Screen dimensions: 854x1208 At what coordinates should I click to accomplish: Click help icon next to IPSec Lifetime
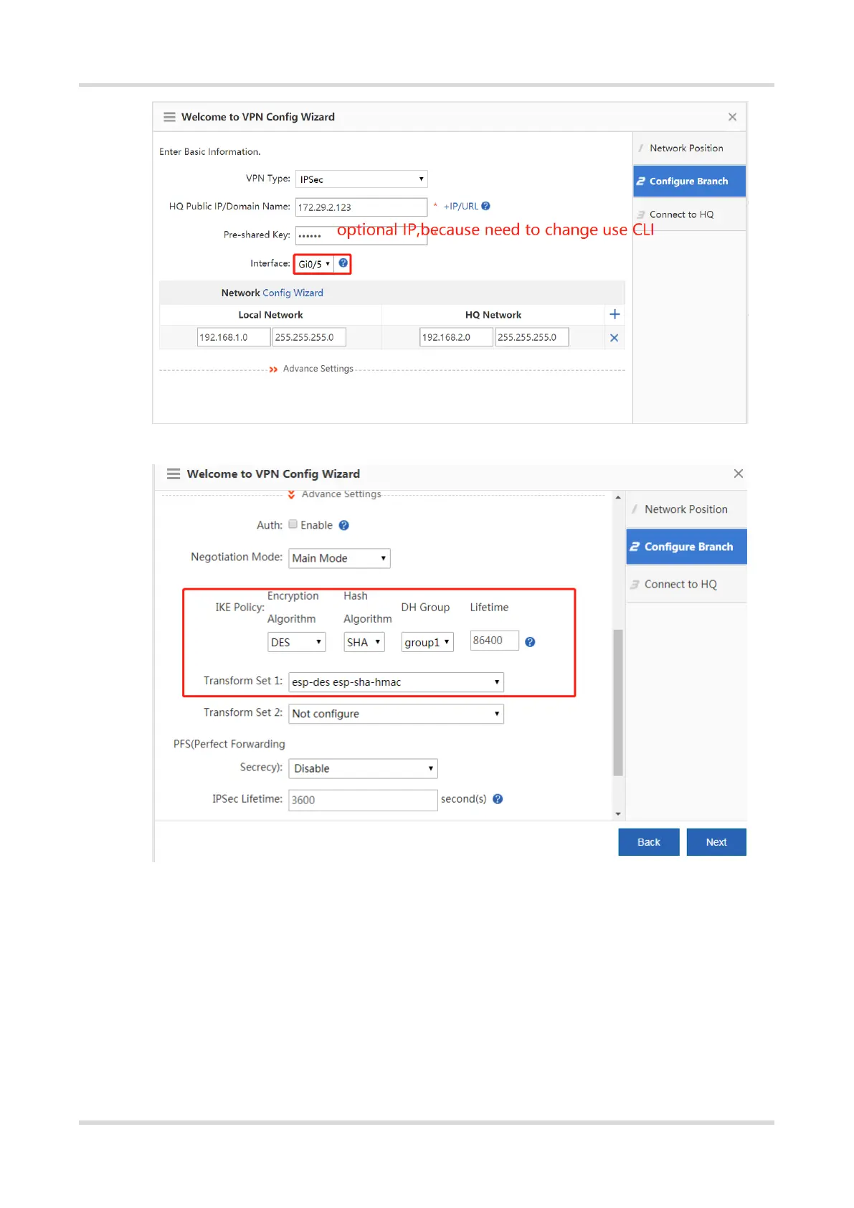point(498,799)
